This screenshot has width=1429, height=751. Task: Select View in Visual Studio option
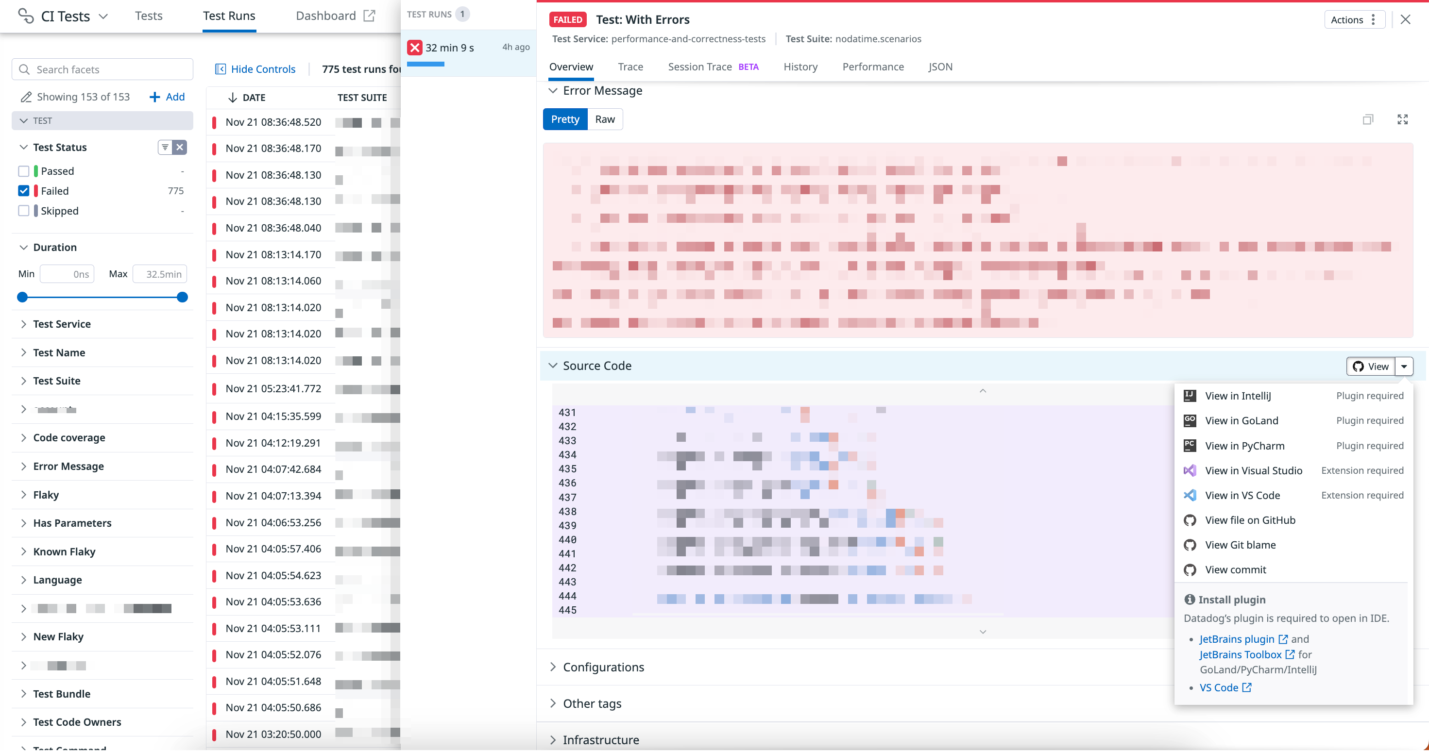1293,470
